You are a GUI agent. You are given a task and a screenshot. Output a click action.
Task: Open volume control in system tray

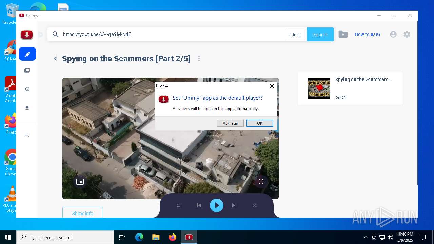click(x=390, y=237)
